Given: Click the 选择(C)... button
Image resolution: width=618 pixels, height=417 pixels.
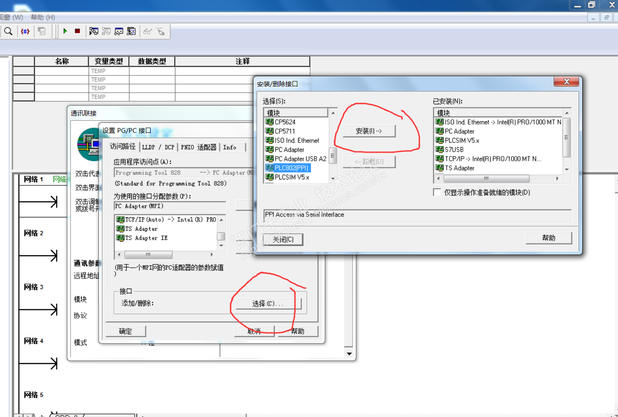Looking at the screenshot, I should pyautogui.click(x=268, y=304).
